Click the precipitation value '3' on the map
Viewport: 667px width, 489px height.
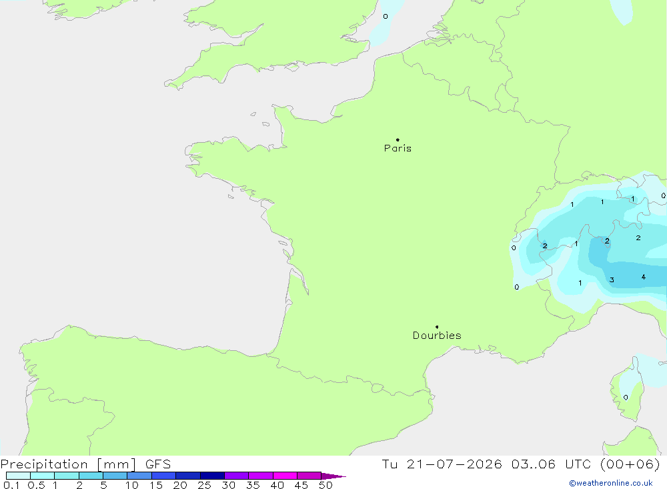tap(612, 280)
